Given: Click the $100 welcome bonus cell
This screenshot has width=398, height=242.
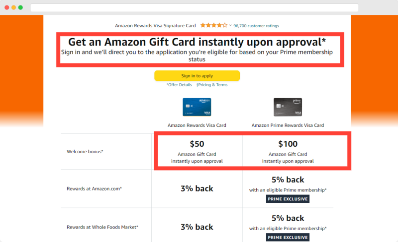Looking at the screenshot, I should [x=288, y=151].
